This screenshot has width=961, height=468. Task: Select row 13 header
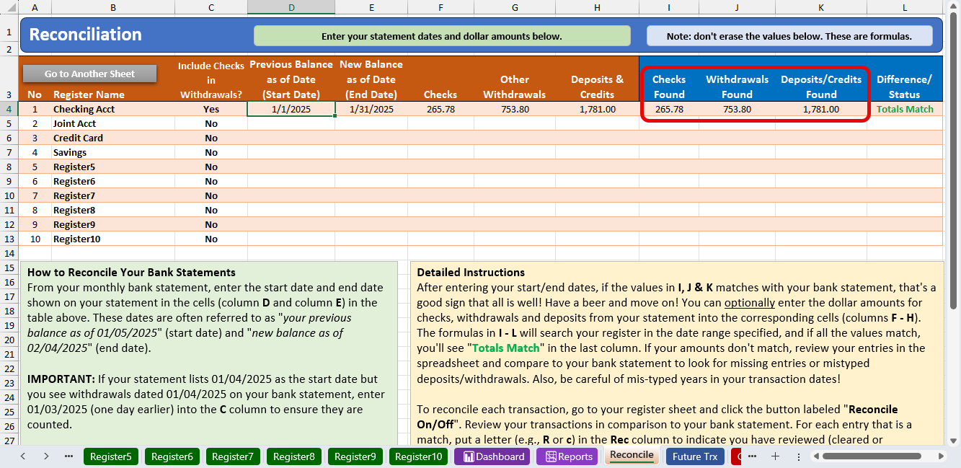9,239
